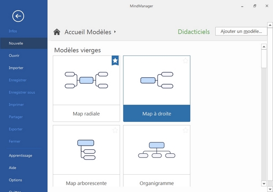
Task: Click the back arrow circle icon
Action: coord(18,16)
